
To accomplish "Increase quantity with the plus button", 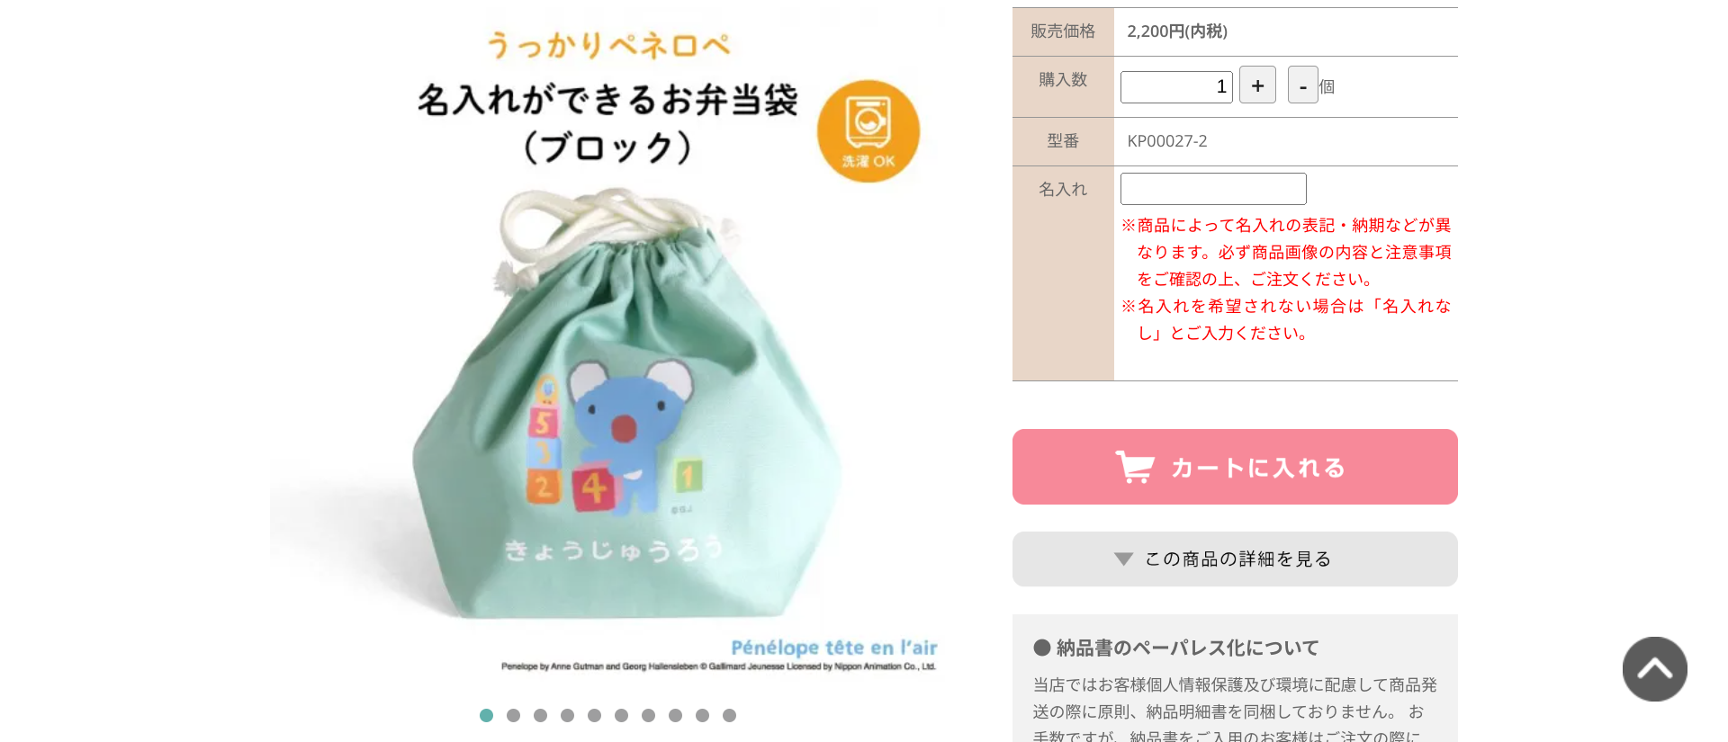I will [x=1257, y=85].
